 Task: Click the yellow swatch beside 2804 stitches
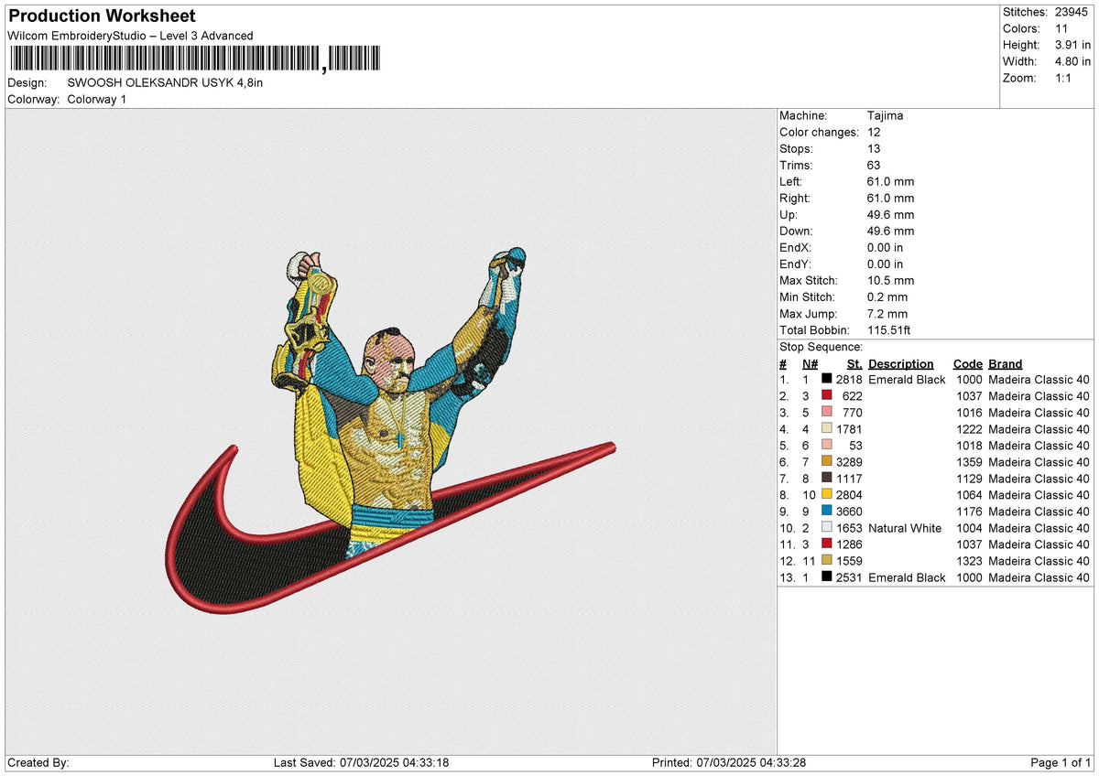coord(826,494)
